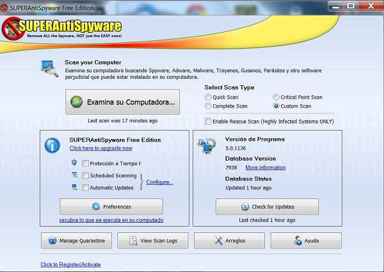Maximize the SUPERAntiSpyware window
Image resolution: width=384 pixels, height=272 pixels.
(351, 6)
